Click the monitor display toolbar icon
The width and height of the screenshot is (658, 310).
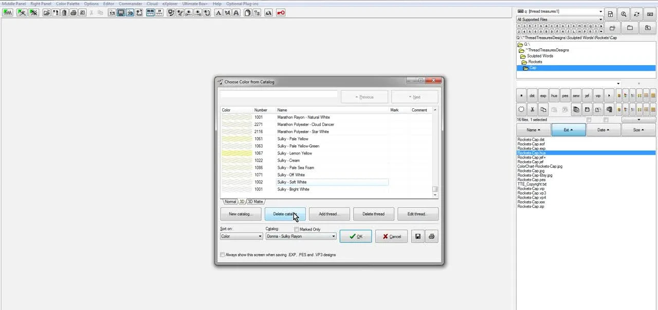pos(121,12)
